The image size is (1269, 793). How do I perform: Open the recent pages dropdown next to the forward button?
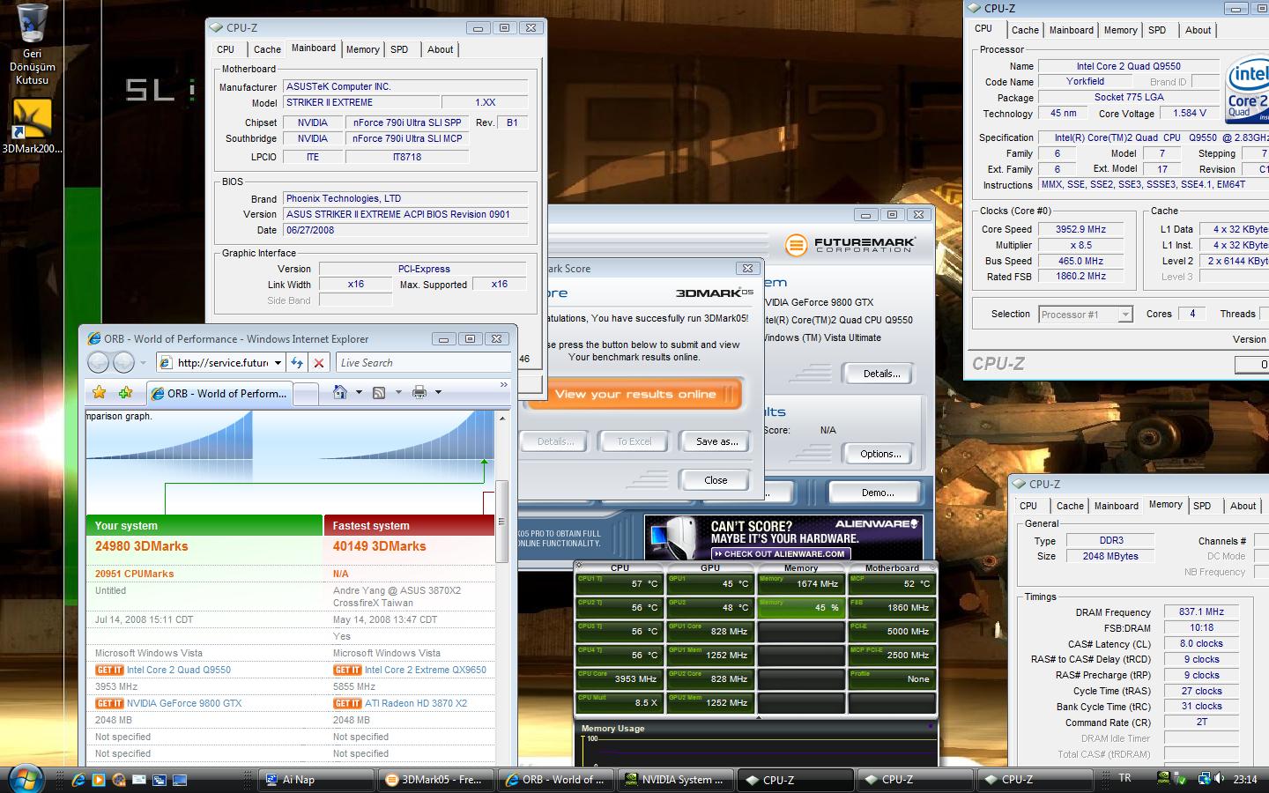143,363
